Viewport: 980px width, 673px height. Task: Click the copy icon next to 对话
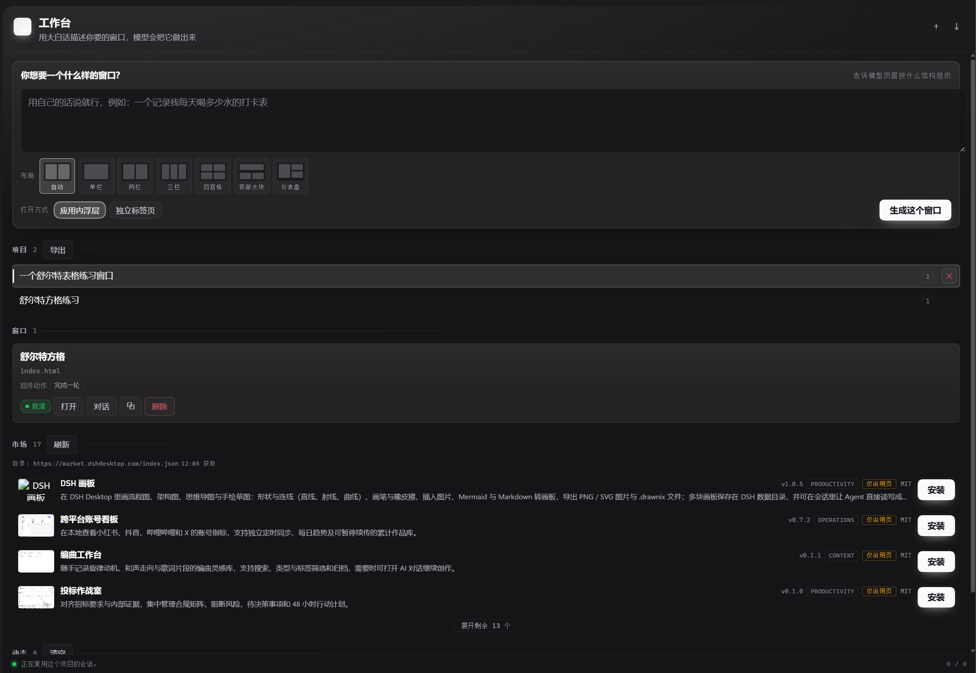(x=131, y=406)
